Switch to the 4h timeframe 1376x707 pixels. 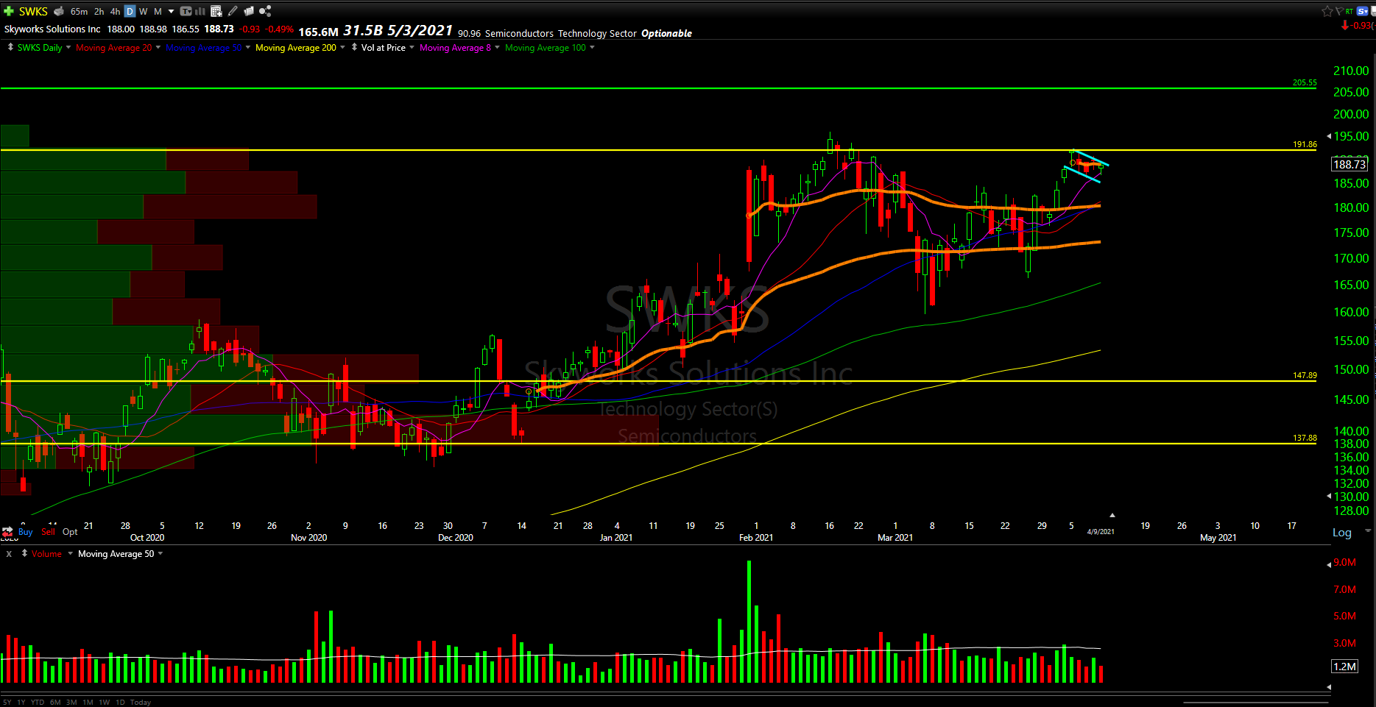(x=115, y=11)
